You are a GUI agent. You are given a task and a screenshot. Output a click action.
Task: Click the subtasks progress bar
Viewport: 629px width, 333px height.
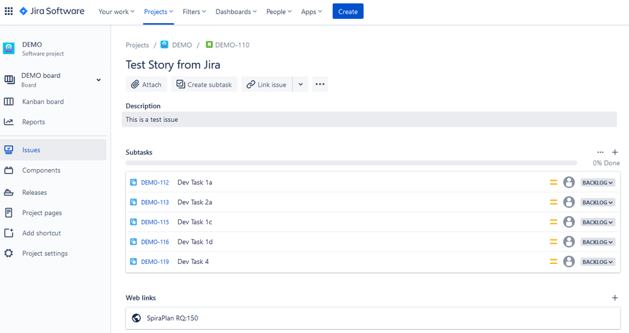click(x=351, y=163)
